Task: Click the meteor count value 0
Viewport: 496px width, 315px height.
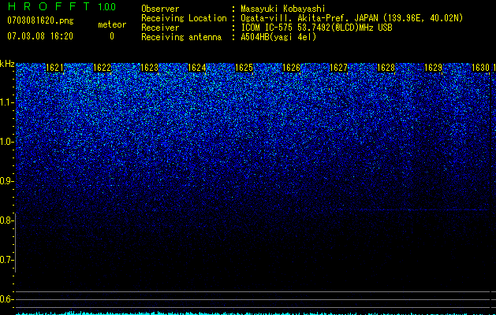Action: pyautogui.click(x=112, y=36)
